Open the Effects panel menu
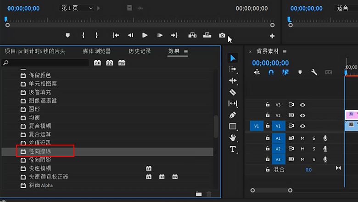Image resolution: width=358 pixels, height=202 pixels. coord(186,51)
